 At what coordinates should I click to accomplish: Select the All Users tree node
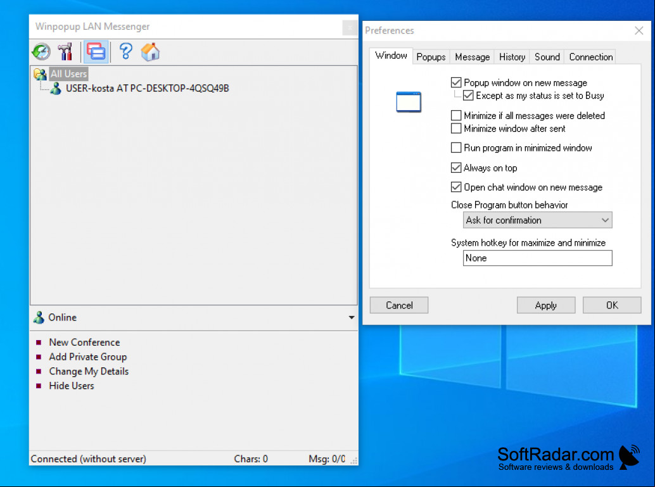(x=68, y=74)
